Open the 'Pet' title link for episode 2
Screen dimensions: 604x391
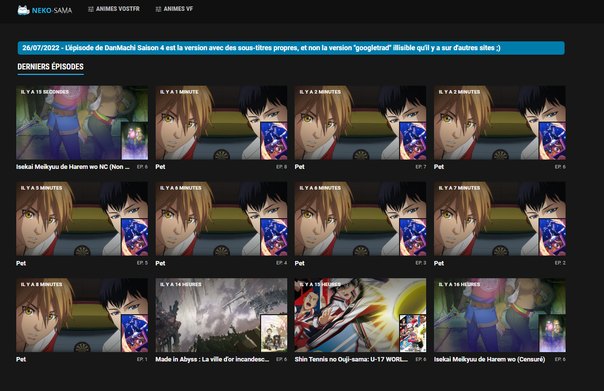pos(439,263)
